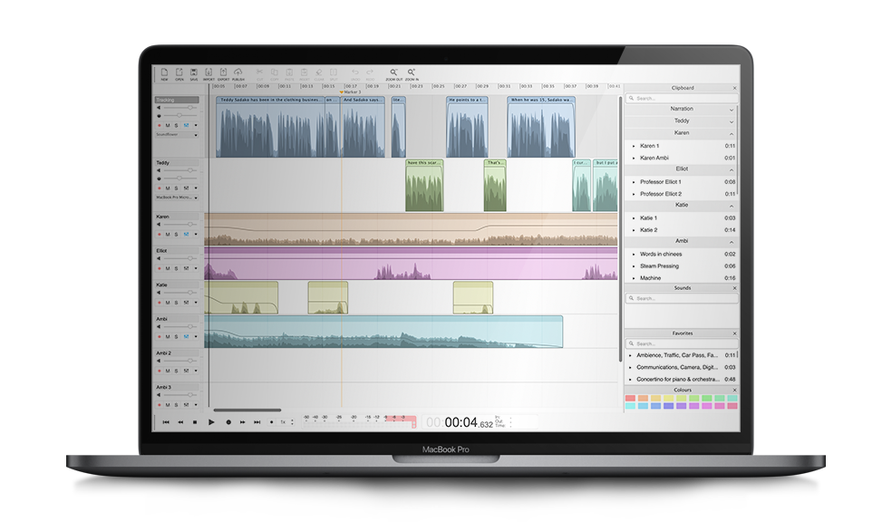Click the Import toolbar icon

(x=208, y=72)
